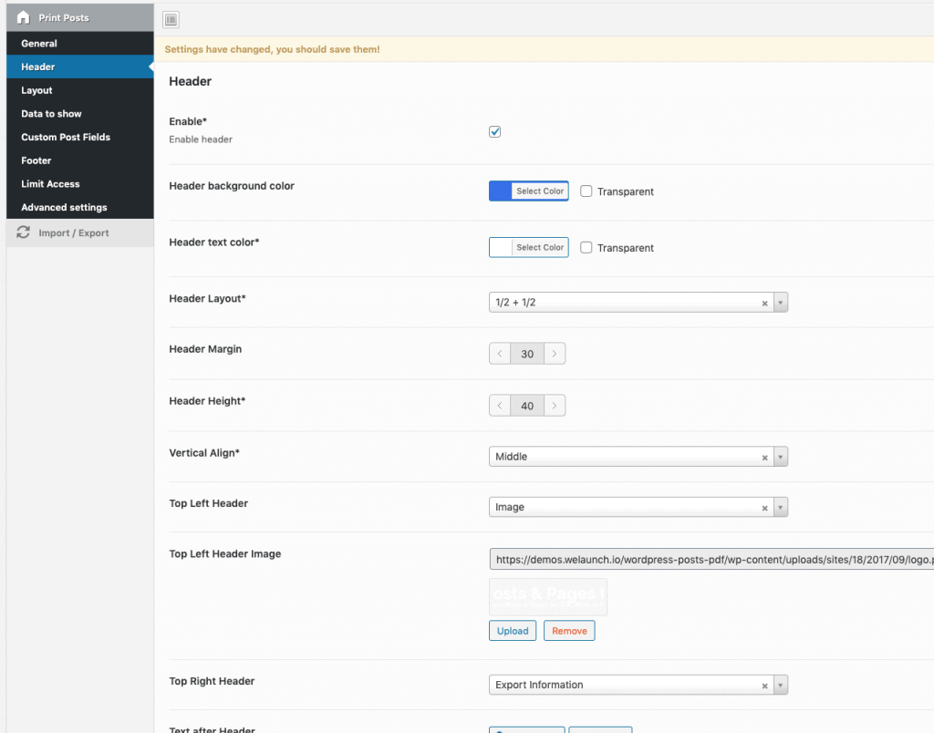934x733 pixels.
Task: Select the Header menu item
Action: click(80, 67)
